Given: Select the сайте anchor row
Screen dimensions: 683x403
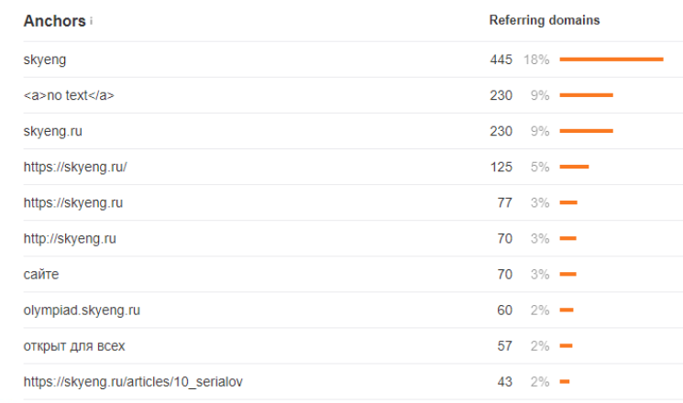Looking at the screenshot, I should (x=41, y=274).
